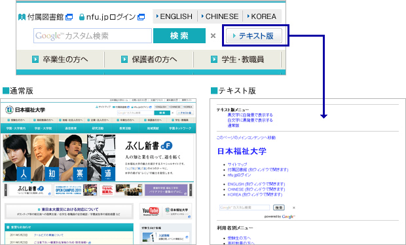Click 通常版 link in the テキスト版 menu
The width and height of the screenshot is (406, 245).
pos(233,125)
